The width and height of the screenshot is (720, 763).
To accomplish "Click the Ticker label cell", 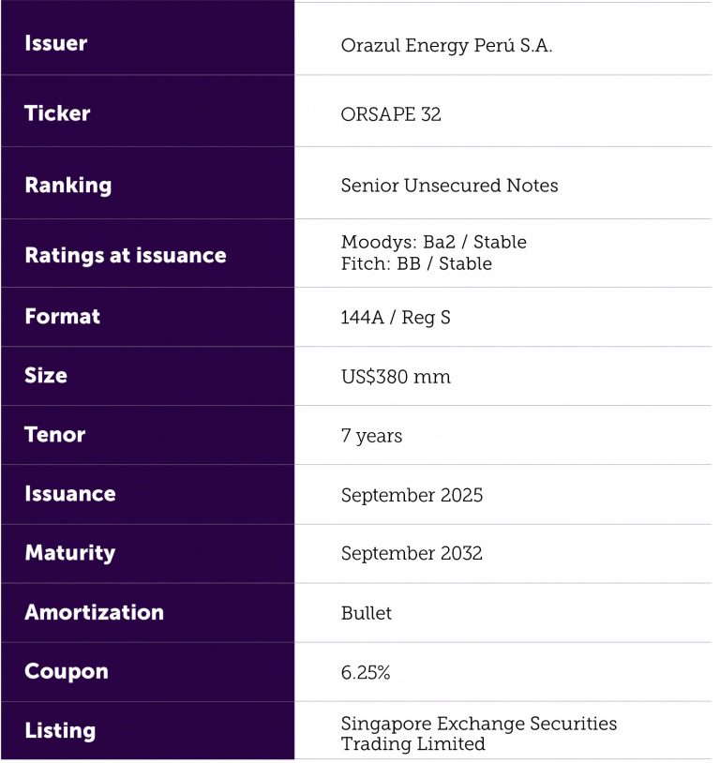I will click(57, 113).
